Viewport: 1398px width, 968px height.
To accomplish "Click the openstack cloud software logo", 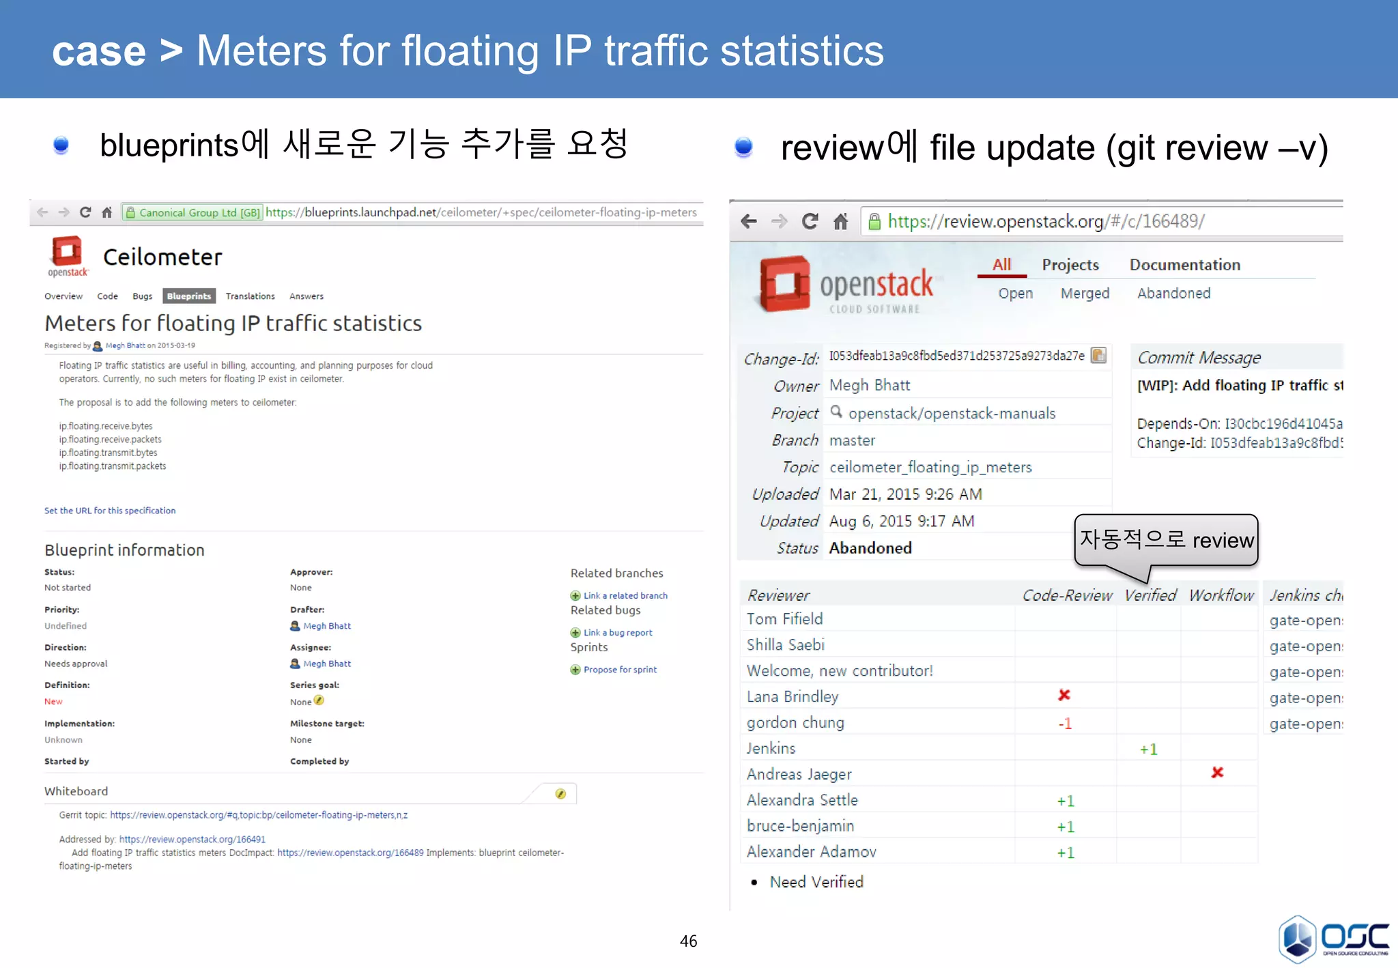I will [847, 285].
